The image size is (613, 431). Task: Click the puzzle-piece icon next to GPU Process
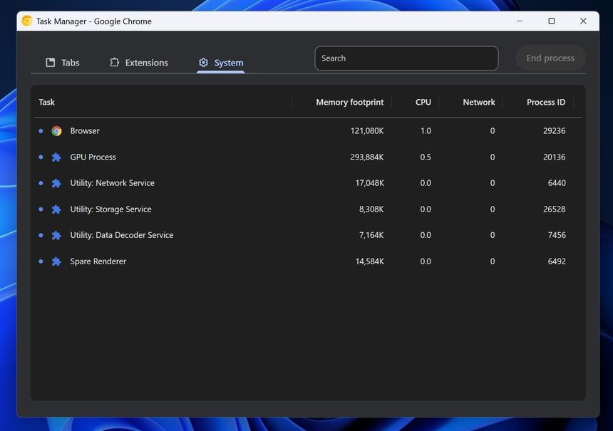pos(56,157)
